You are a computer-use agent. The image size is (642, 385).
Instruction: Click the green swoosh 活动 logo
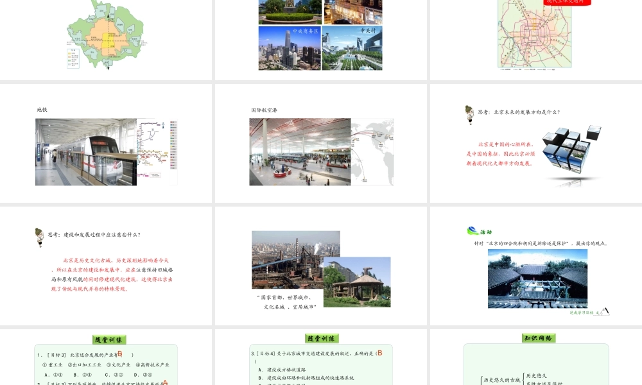tap(473, 232)
